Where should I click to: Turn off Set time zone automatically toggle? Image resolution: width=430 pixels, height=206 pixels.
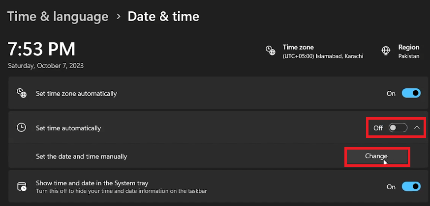click(x=411, y=93)
